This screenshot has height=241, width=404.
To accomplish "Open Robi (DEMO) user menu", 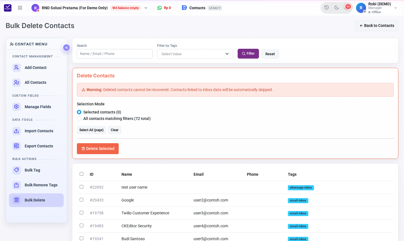I will tap(377, 8).
